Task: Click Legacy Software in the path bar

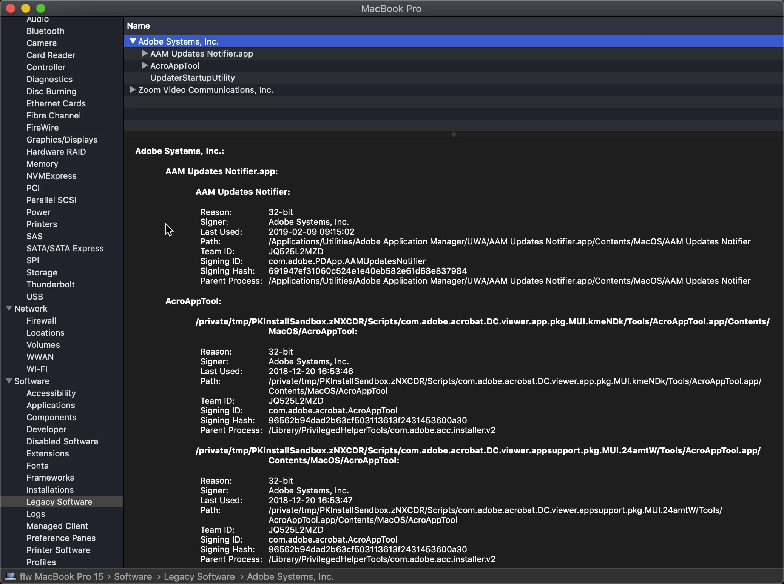Action: (199, 576)
